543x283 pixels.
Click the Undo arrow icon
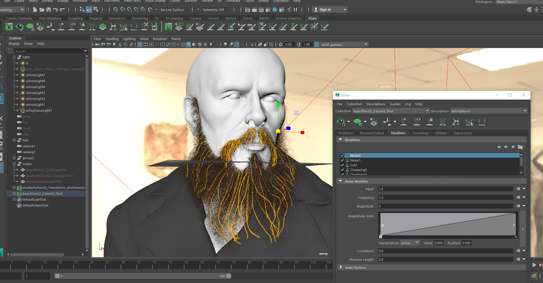[x=55, y=9]
